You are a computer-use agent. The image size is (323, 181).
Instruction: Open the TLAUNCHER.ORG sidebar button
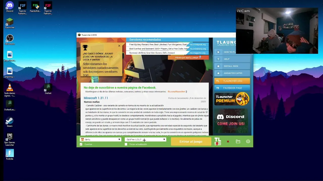[232, 81]
